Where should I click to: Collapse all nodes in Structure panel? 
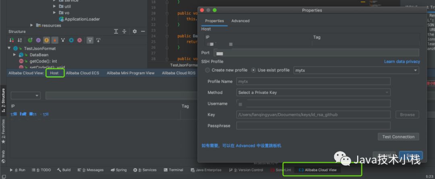tap(124, 31)
